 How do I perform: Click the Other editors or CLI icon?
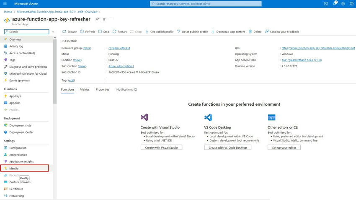click(271, 117)
